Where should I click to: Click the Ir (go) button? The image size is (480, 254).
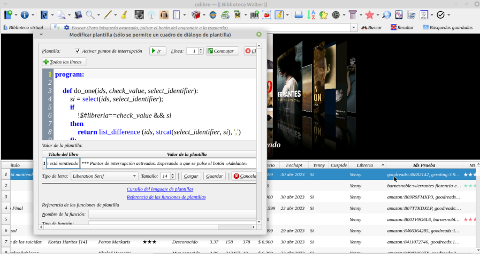pyautogui.click(x=158, y=51)
